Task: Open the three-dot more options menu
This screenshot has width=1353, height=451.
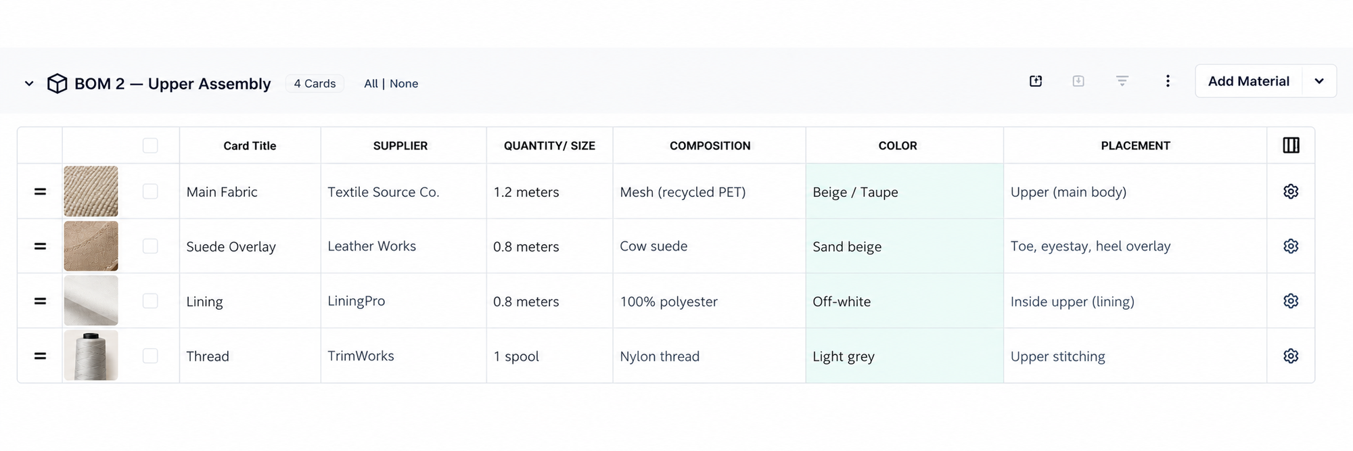Action: point(1168,81)
